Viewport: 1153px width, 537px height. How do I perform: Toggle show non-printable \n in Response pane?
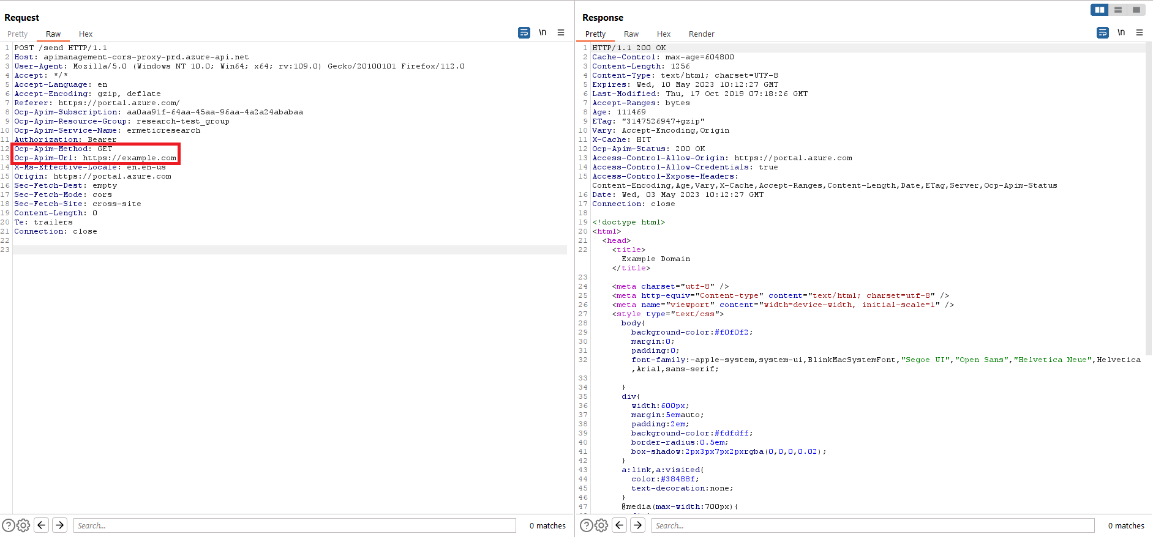tap(1121, 32)
